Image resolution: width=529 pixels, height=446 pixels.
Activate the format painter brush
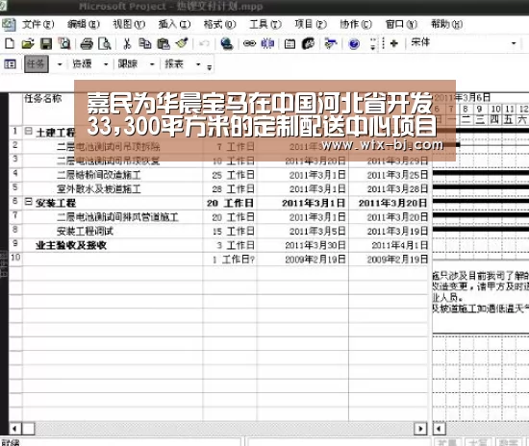182,43
